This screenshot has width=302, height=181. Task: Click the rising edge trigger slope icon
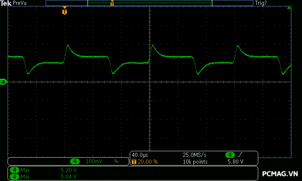coord(240,155)
